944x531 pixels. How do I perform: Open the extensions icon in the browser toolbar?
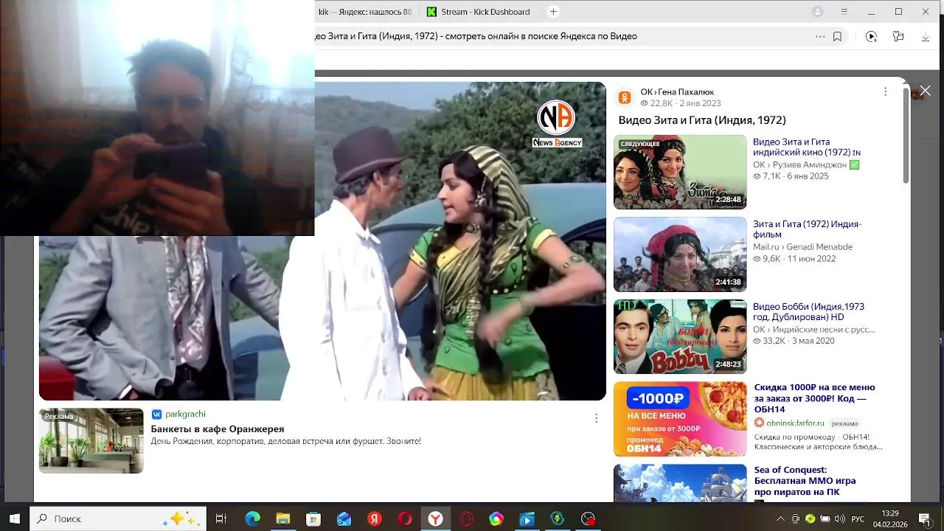(898, 36)
